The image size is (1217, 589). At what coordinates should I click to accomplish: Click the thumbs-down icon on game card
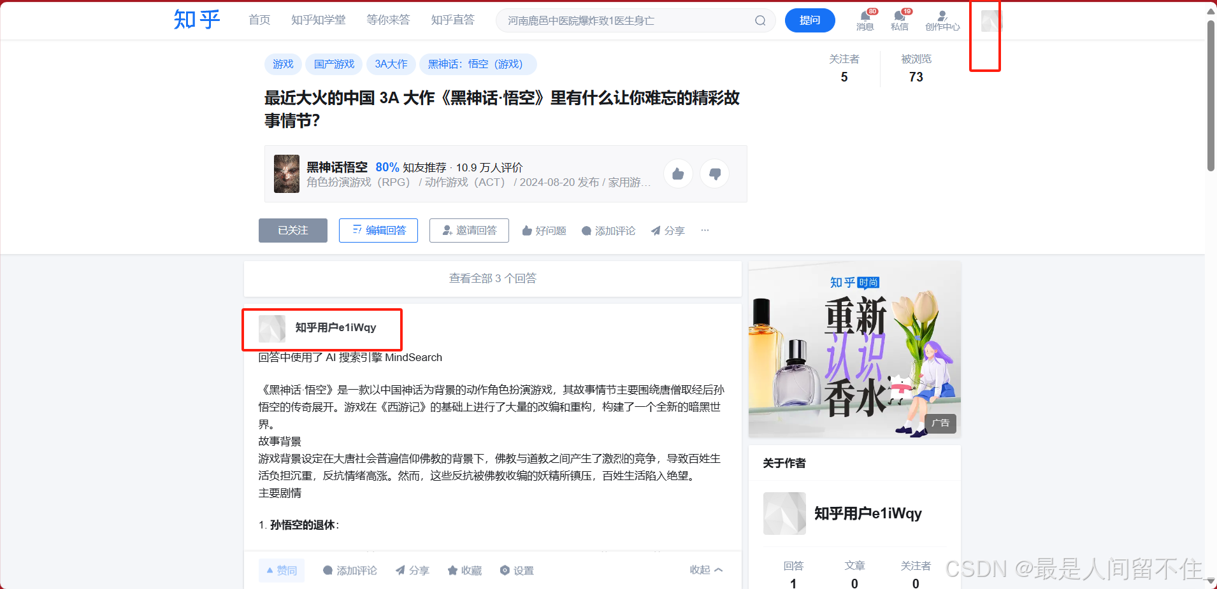pyautogui.click(x=715, y=174)
